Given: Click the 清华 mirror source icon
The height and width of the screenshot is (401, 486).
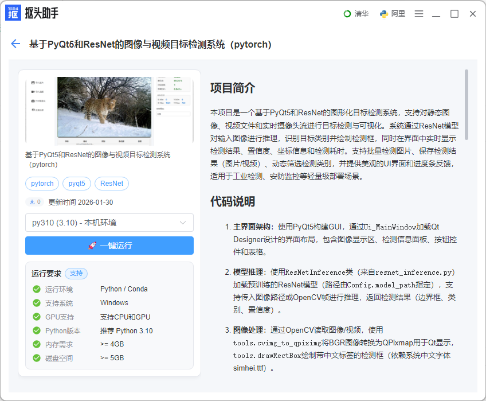Looking at the screenshot, I should point(347,14).
